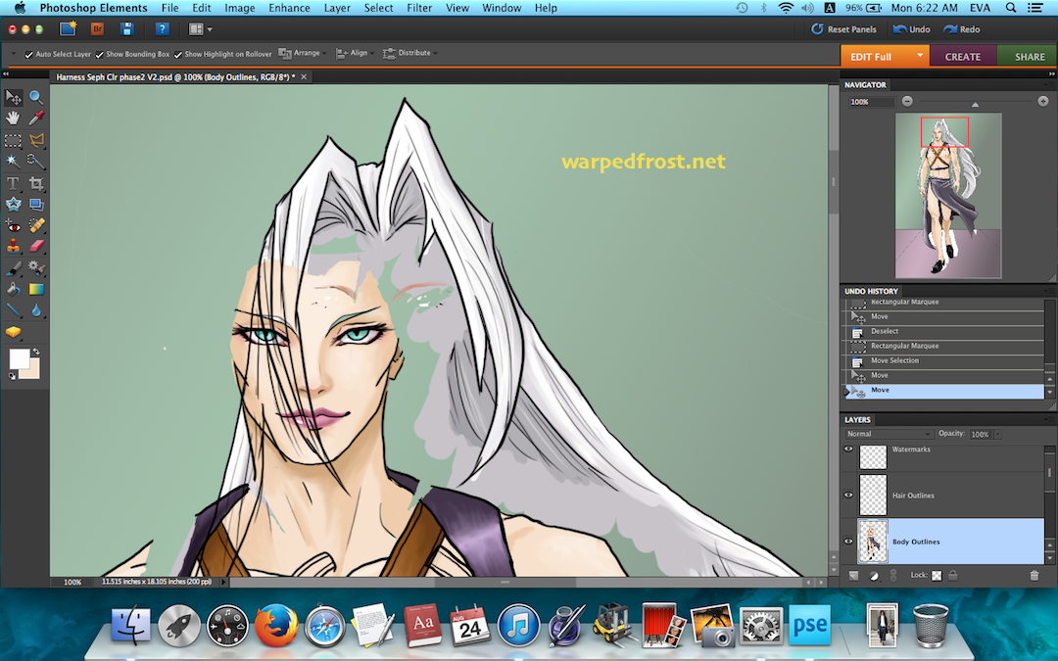Open the Normal blend mode dropdown
Viewport: 1058px width, 661px height.
click(888, 434)
